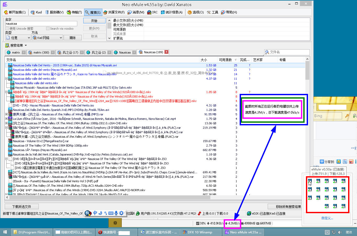
Task: Click the Name (名字) search input field
Action: pos(41,24)
